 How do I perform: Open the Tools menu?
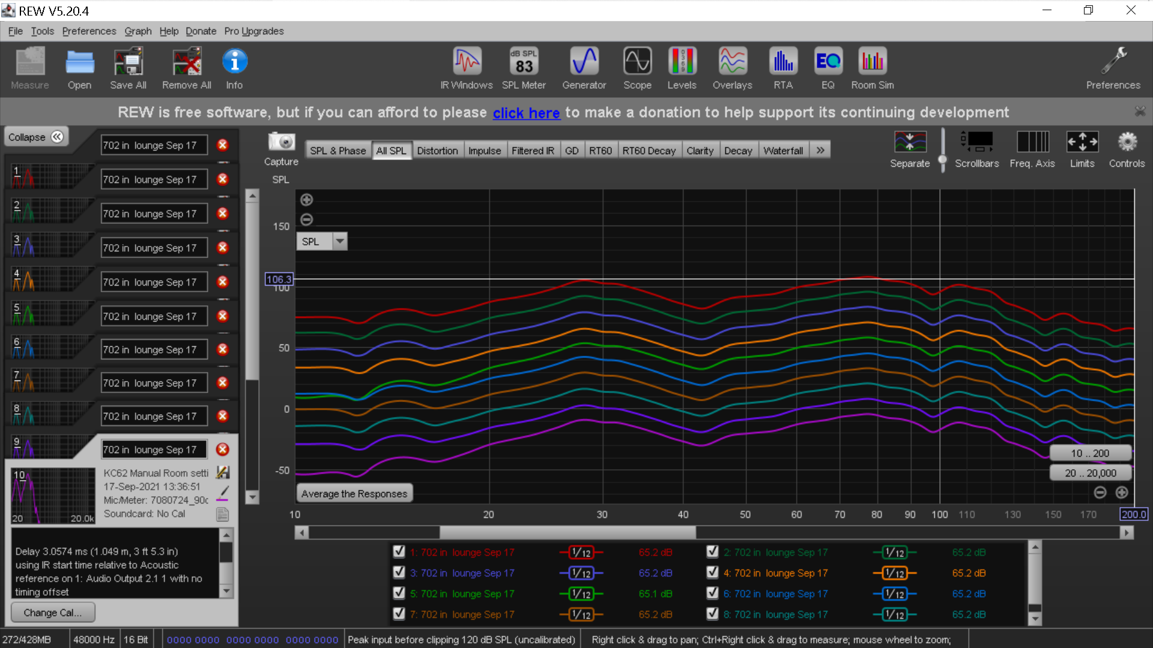tap(43, 31)
